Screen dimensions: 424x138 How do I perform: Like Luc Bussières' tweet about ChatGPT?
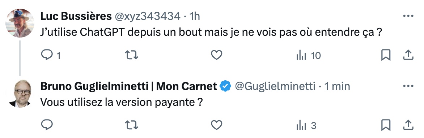click(x=216, y=55)
